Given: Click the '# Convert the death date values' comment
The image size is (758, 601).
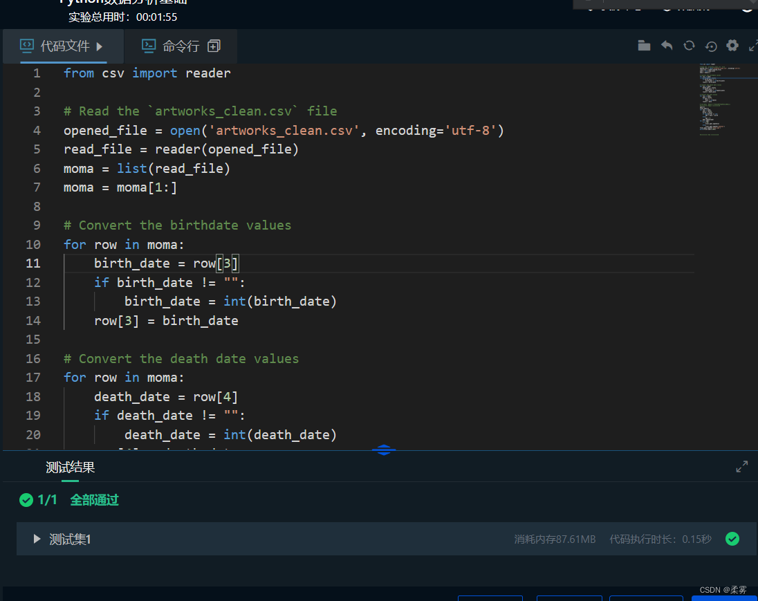Looking at the screenshot, I should 181,359.
